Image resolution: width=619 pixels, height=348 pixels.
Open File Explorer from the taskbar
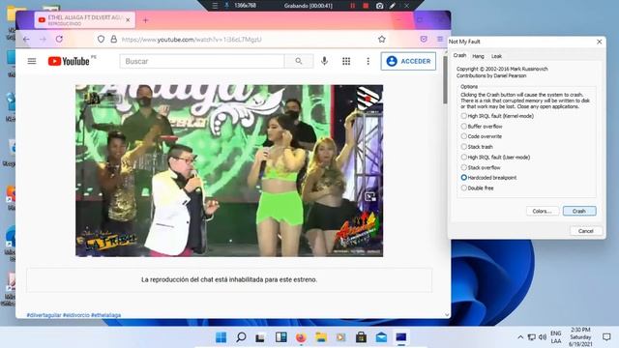coord(321,337)
